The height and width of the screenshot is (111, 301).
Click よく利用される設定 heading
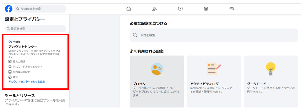(147, 51)
